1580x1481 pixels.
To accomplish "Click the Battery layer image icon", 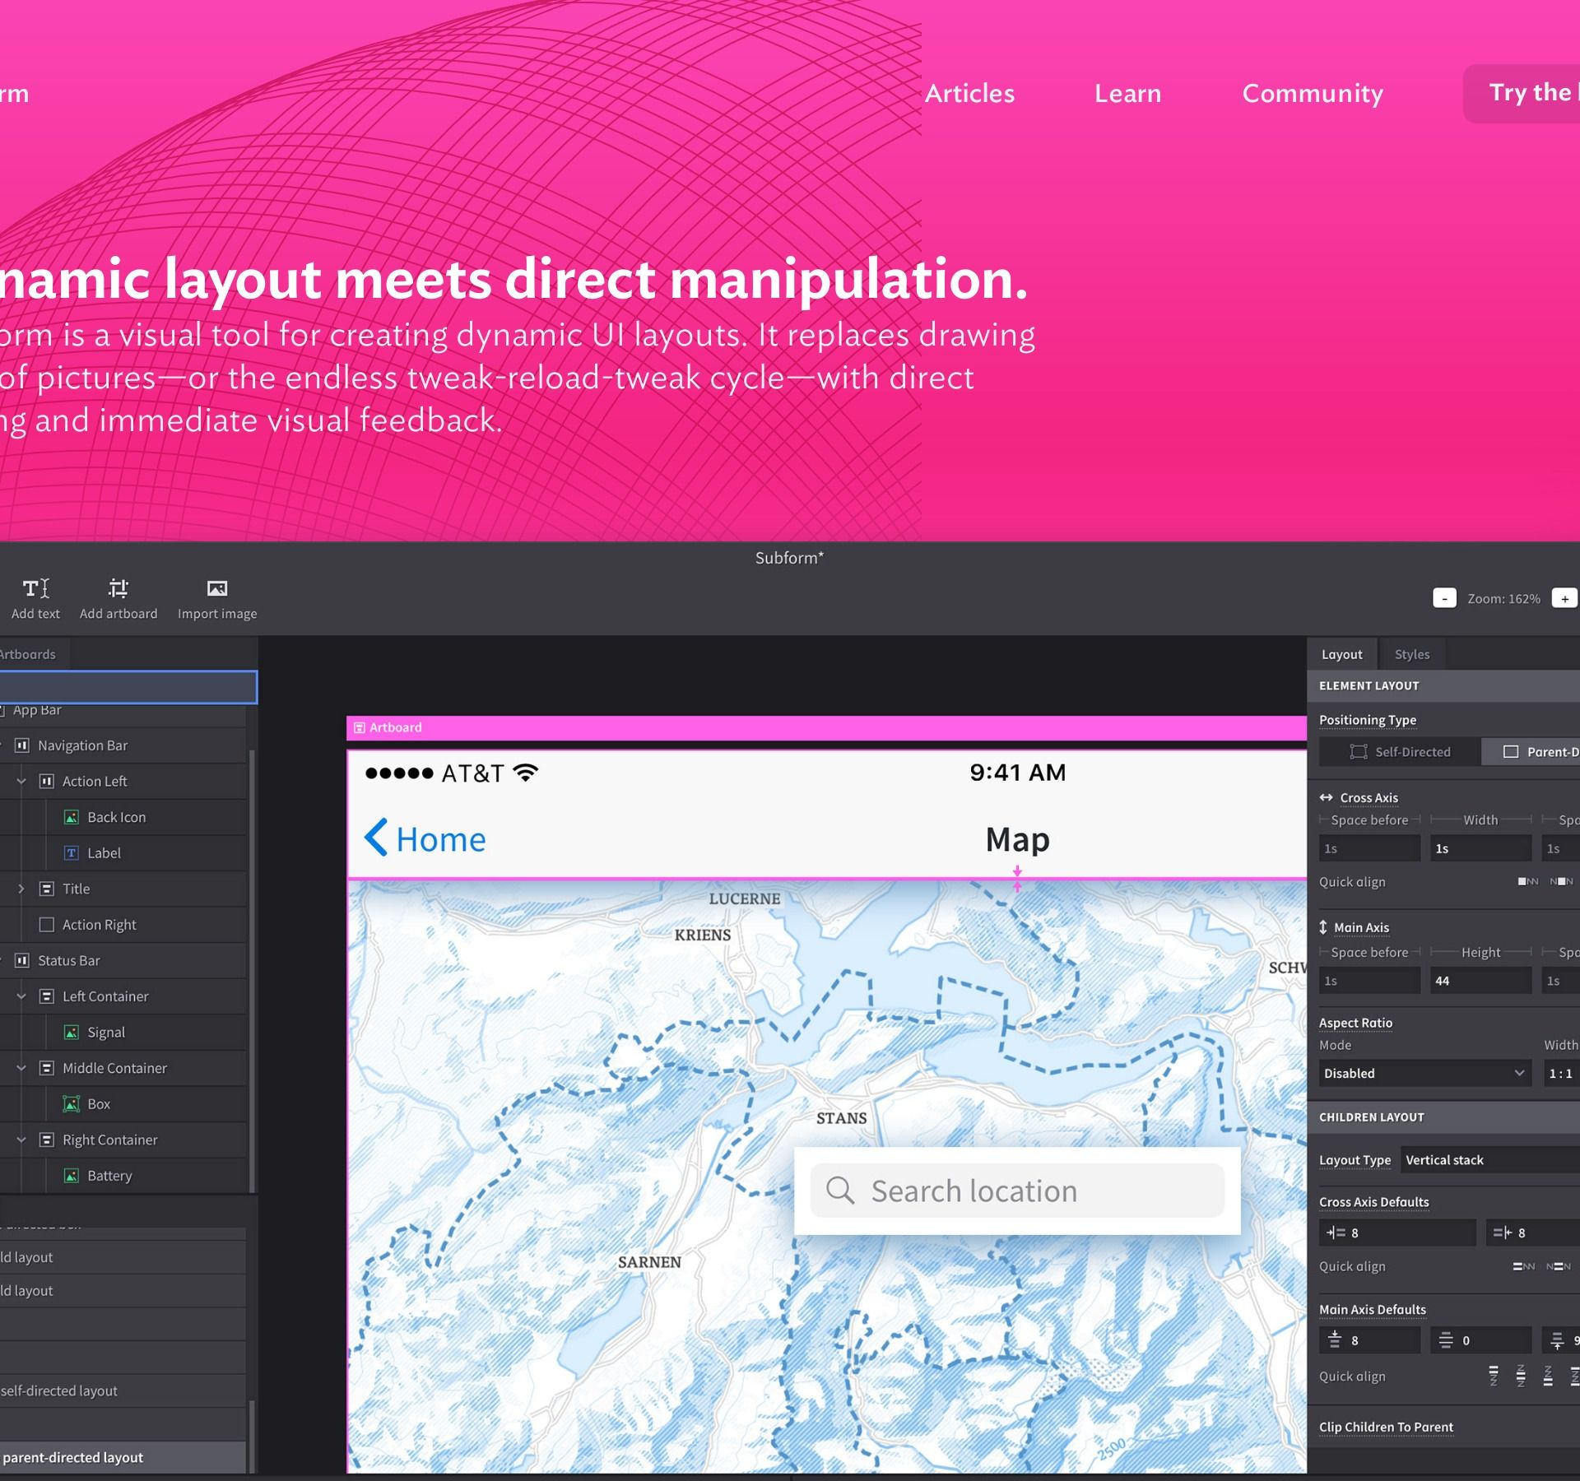I will (x=72, y=1176).
